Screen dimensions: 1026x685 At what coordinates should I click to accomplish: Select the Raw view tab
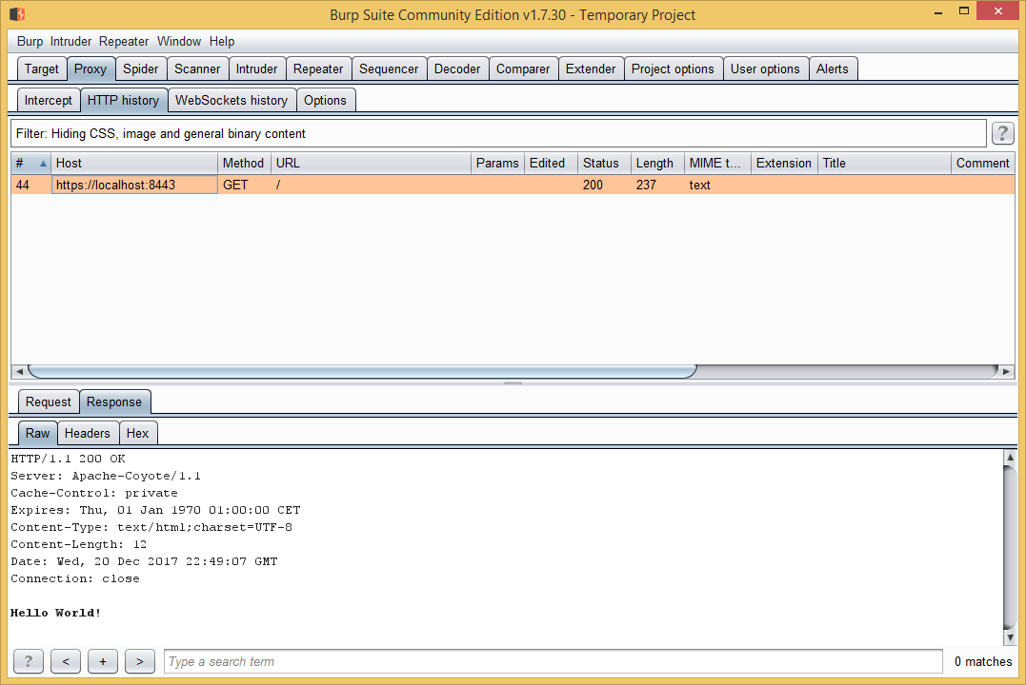pyautogui.click(x=37, y=433)
